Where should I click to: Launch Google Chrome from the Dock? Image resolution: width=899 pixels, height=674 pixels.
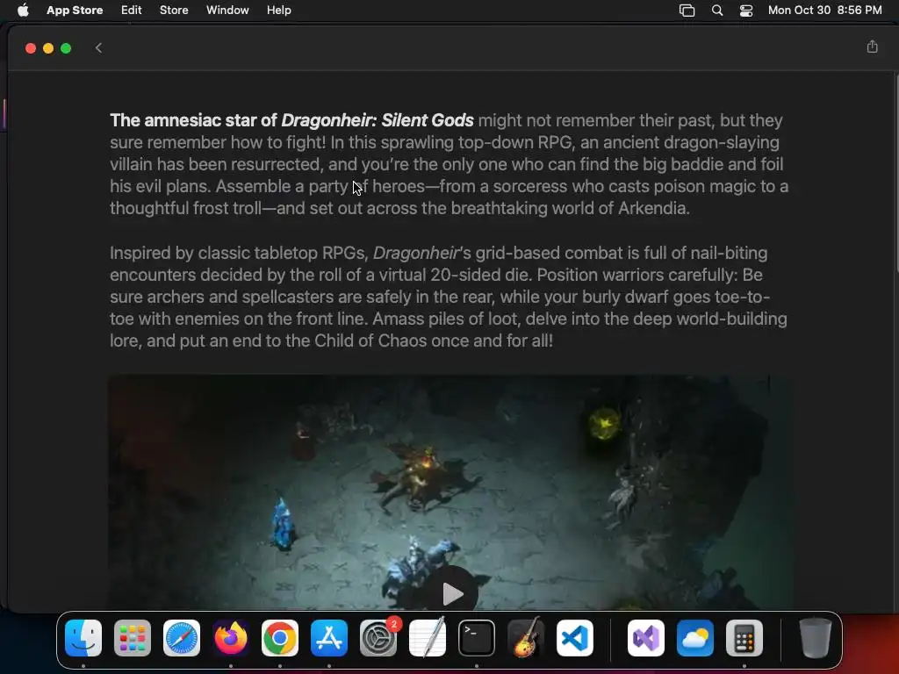[x=280, y=638]
